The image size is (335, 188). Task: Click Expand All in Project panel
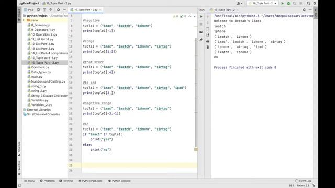44,10
